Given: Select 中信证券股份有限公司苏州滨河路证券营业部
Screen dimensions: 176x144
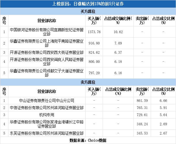Looking at the screenshot, I should point(47,108).
